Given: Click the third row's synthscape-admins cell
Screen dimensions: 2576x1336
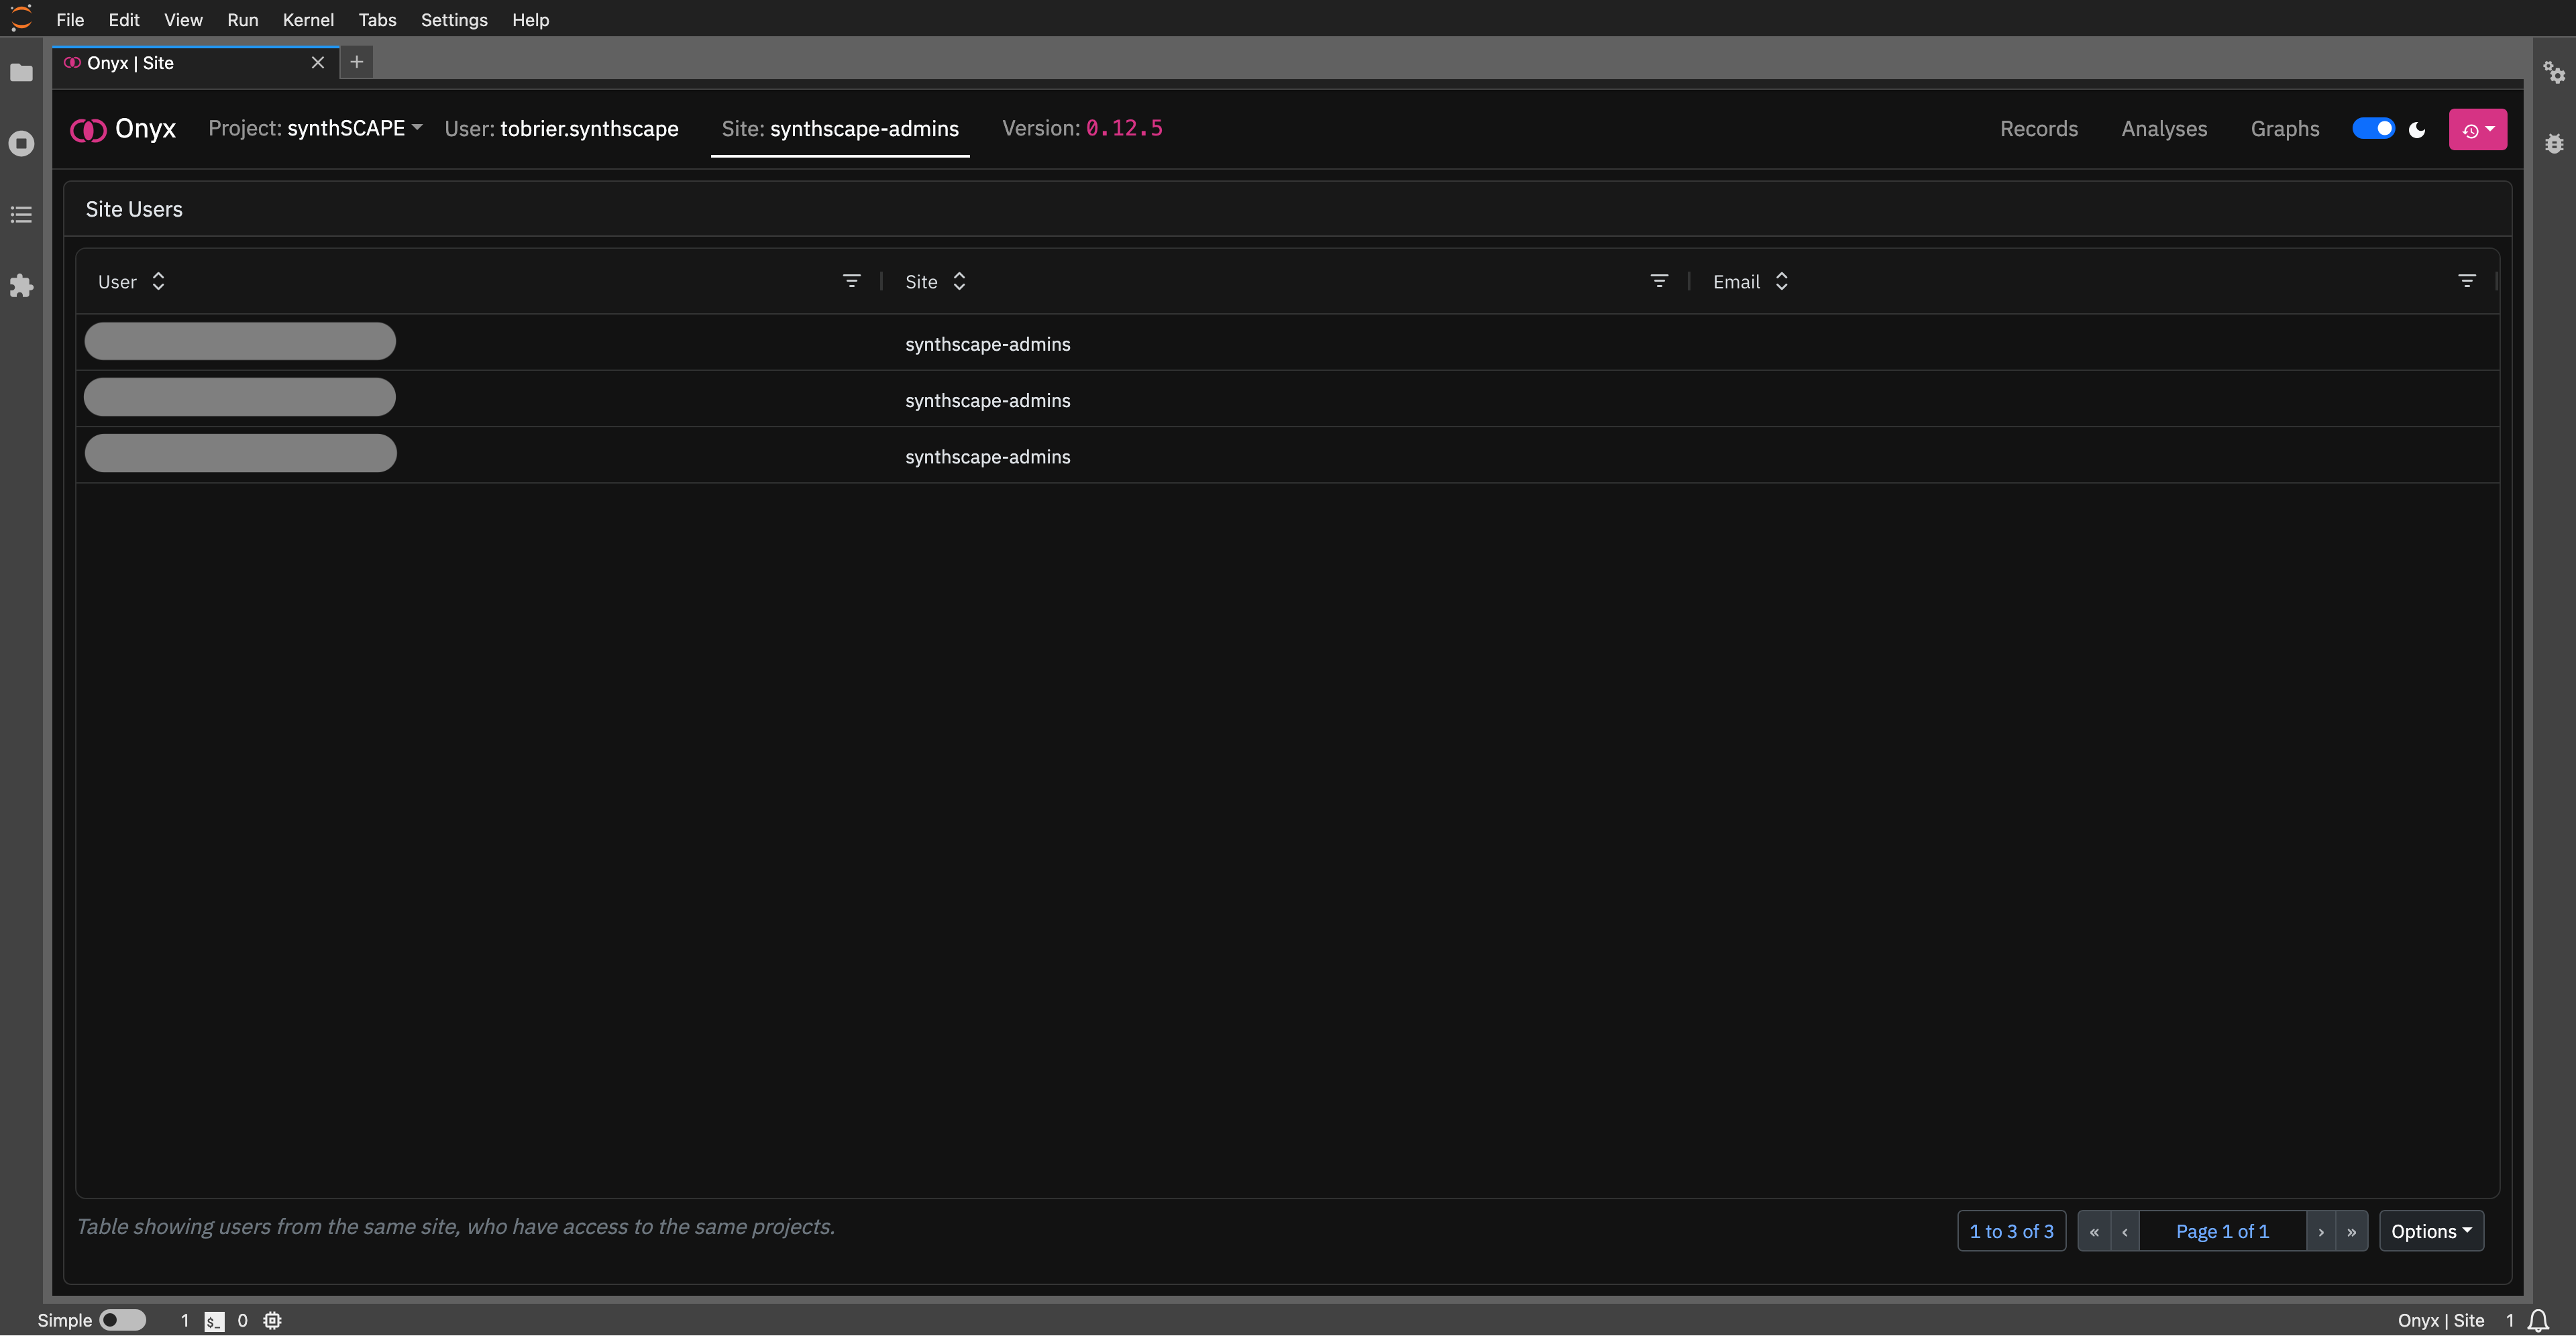Looking at the screenshot, I should [x=987, y=457].
